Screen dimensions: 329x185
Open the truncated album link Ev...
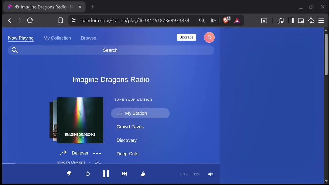click(x=98, y=162)
